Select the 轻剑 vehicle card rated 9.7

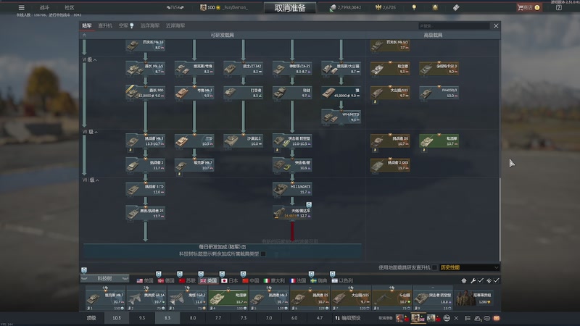pyautogui.click(x=292, y=93)
